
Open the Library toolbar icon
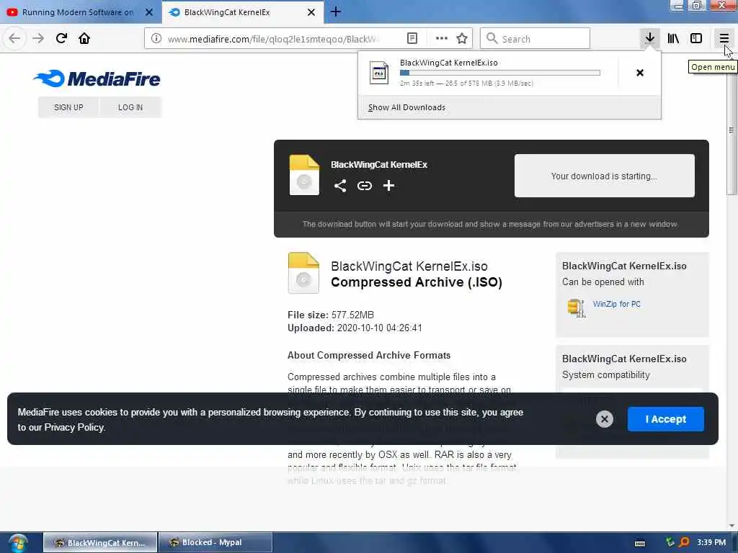click(673, 38)
